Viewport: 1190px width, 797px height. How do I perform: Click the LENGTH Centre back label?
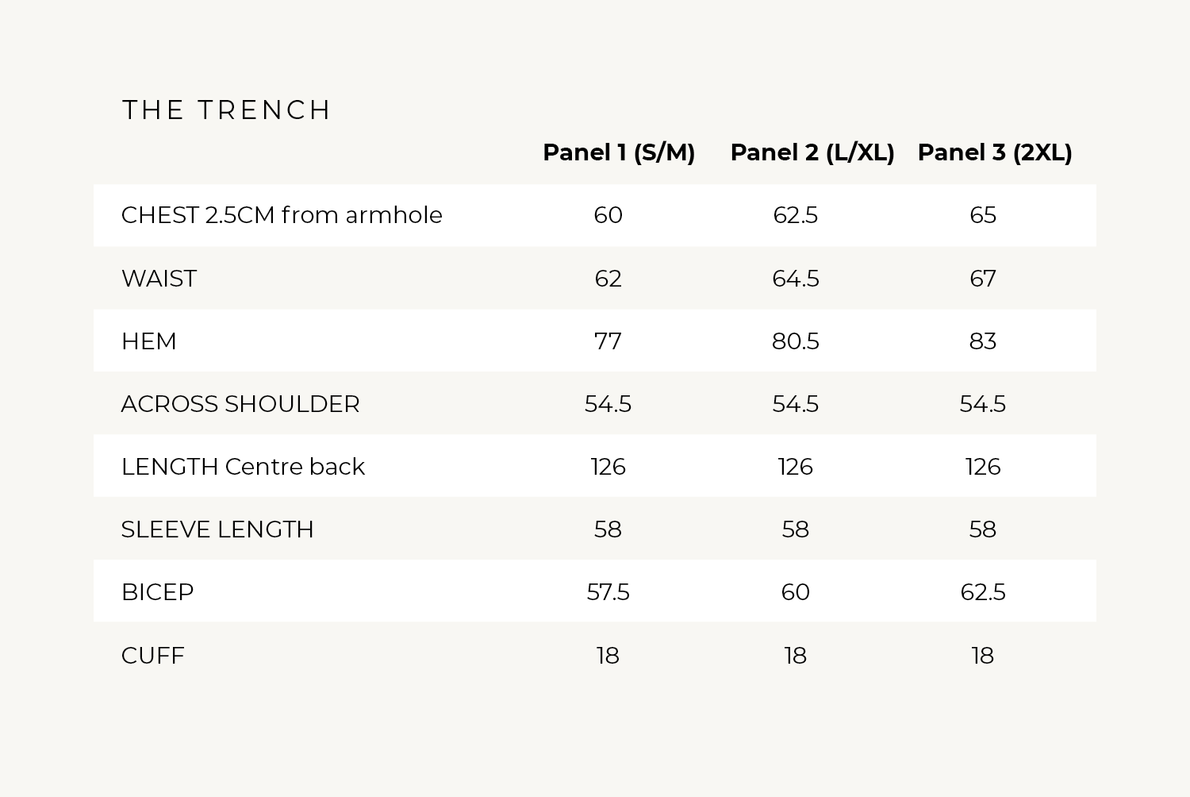[243, 467]
